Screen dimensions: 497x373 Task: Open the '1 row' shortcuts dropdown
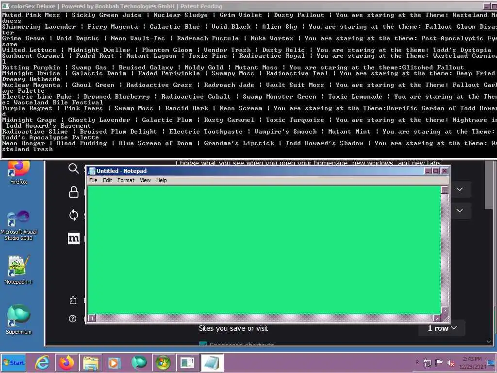click(443, 328)
